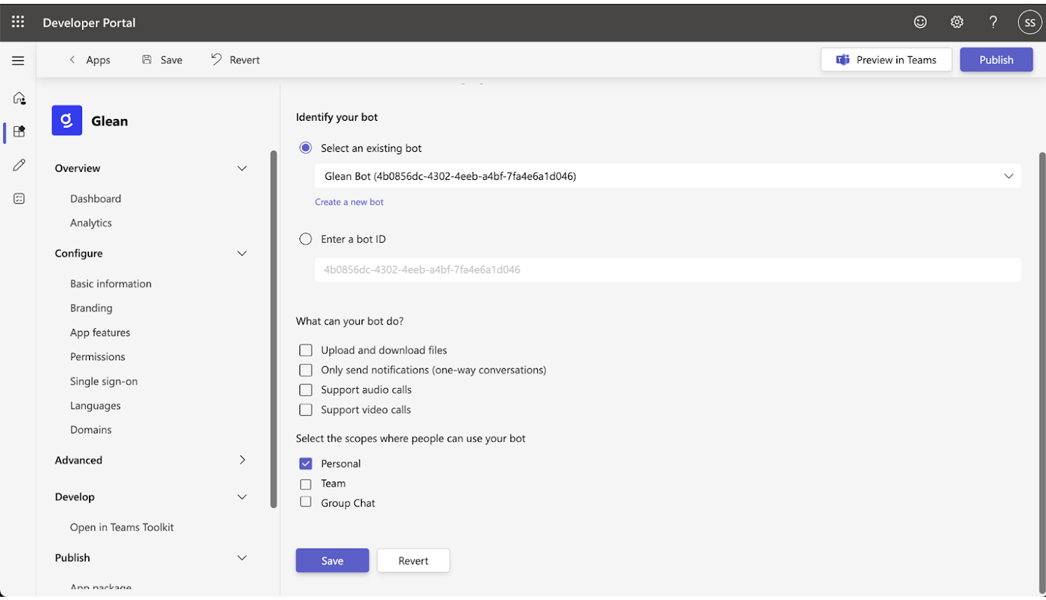Click the sidebar navigation scrollbar

273,327
